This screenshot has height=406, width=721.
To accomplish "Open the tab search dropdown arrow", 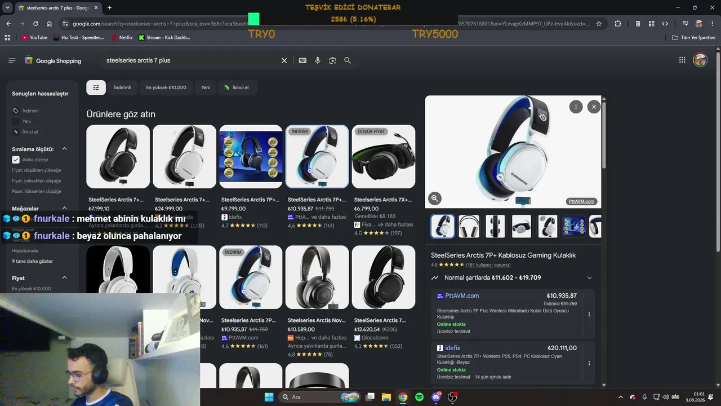I will [x=7, y=8].
